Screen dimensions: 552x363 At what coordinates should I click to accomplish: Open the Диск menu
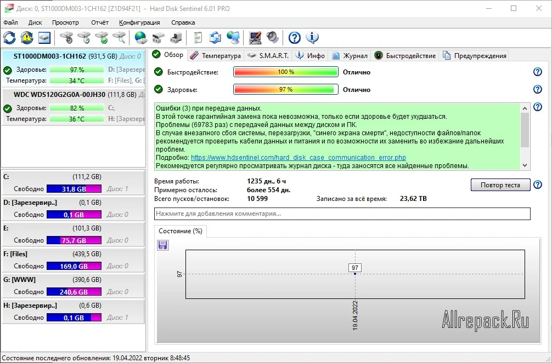click(35, 22)
